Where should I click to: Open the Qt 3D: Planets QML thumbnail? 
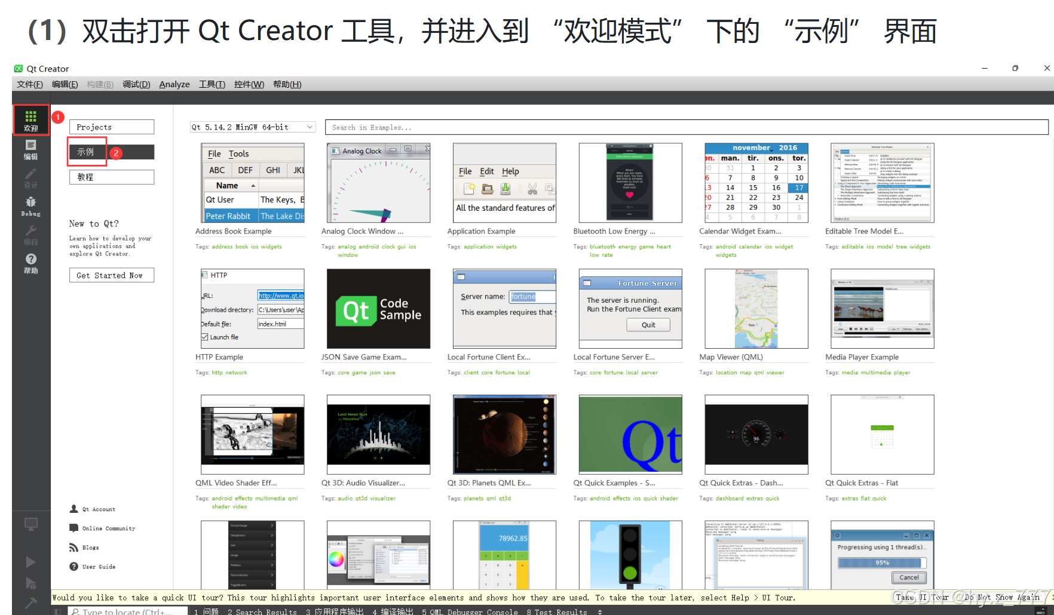[505, 435]
